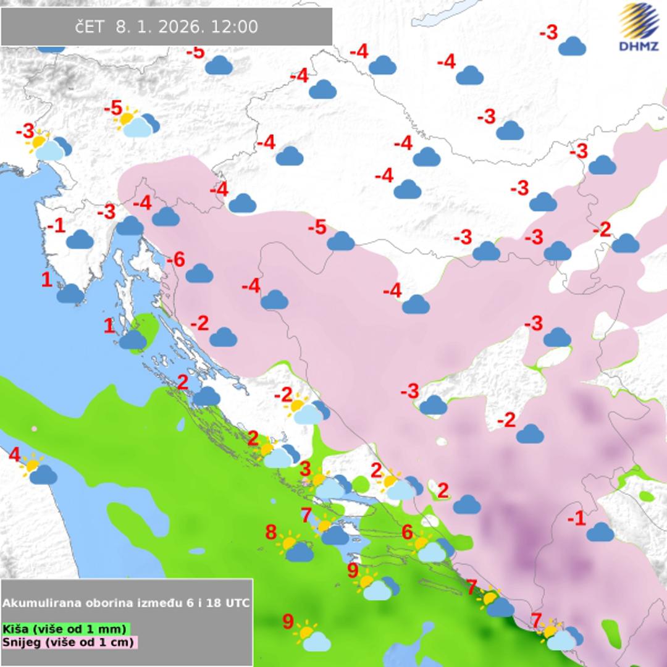This screenshot has height=667, width=667.
Task: Click the sun-cloud icon beside temperature 3
Action: tap(329, 485)
